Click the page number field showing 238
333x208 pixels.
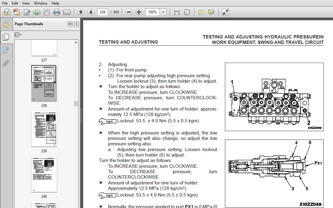(x=103, y=12)
